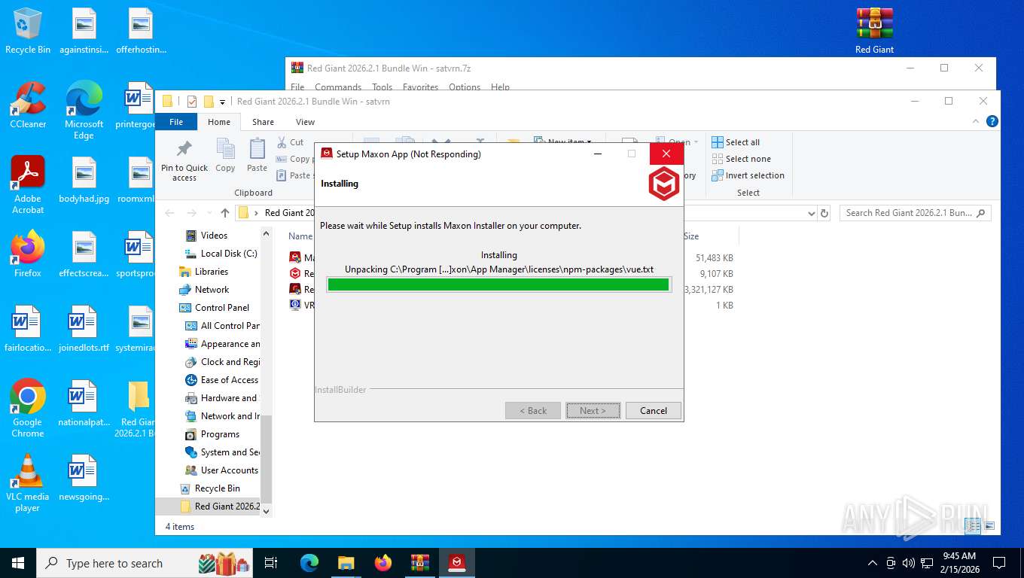Collapse the Explorer ribbon chevron
This screenshot has width=1024, height=578.
pyautogui.click(x=977, y=121)
